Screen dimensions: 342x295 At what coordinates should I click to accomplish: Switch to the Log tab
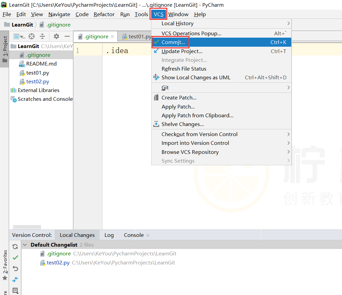point(109,235)
